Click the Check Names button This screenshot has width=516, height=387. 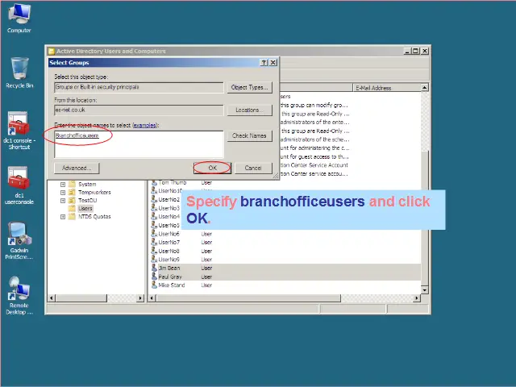coord(249,135)
